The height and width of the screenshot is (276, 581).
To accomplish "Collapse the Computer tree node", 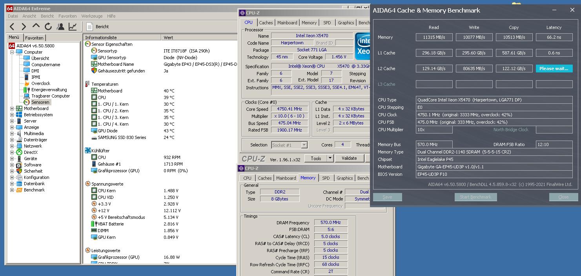I will pos(12,52).
